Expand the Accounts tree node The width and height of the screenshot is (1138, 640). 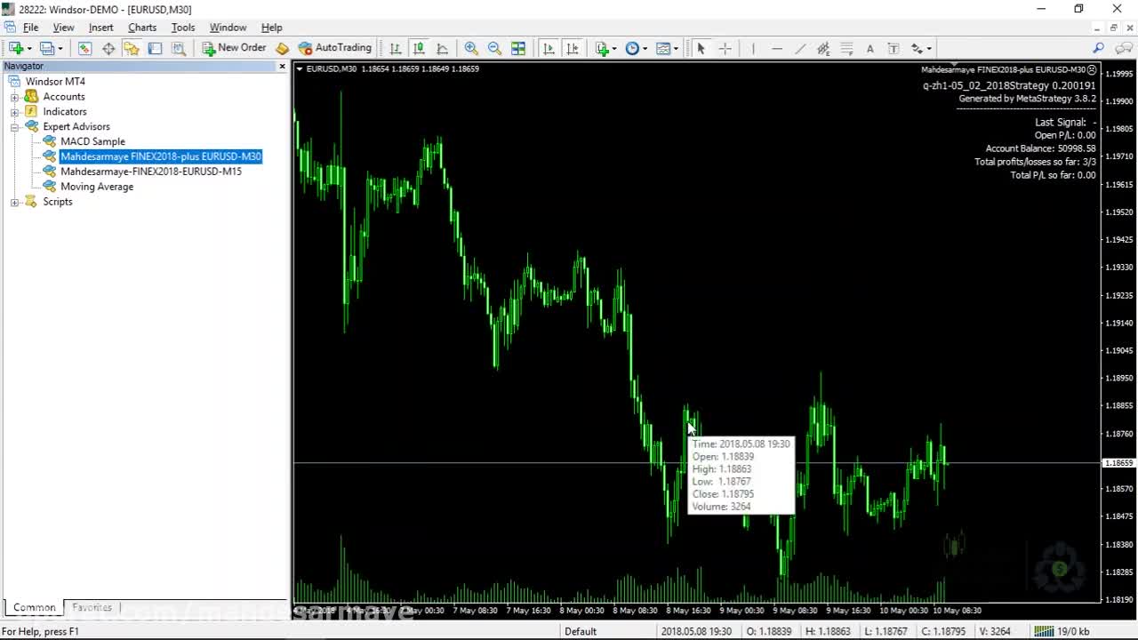[14, 97]
